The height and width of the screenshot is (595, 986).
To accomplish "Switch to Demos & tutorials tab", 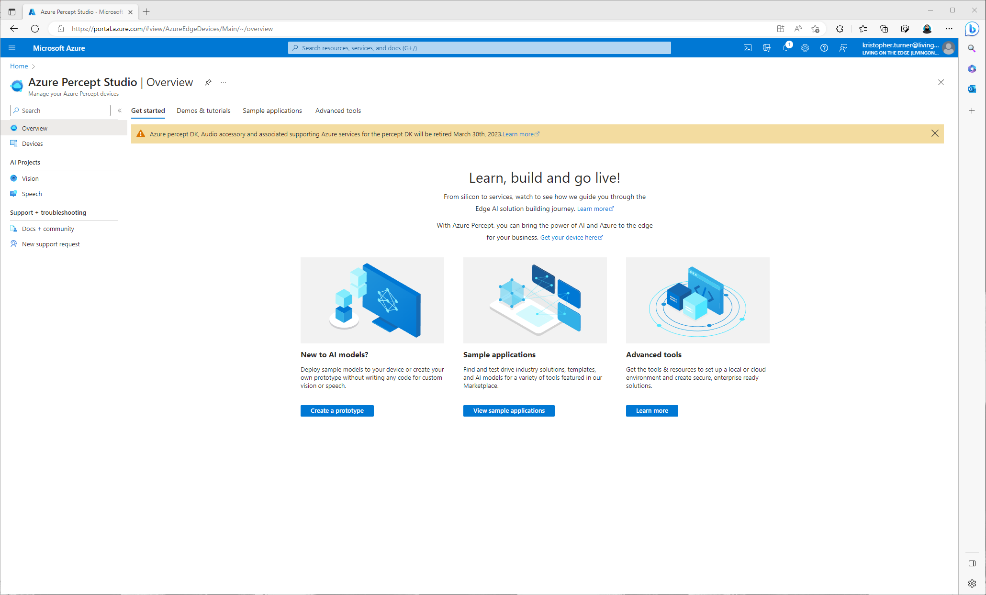I will 203,110.
